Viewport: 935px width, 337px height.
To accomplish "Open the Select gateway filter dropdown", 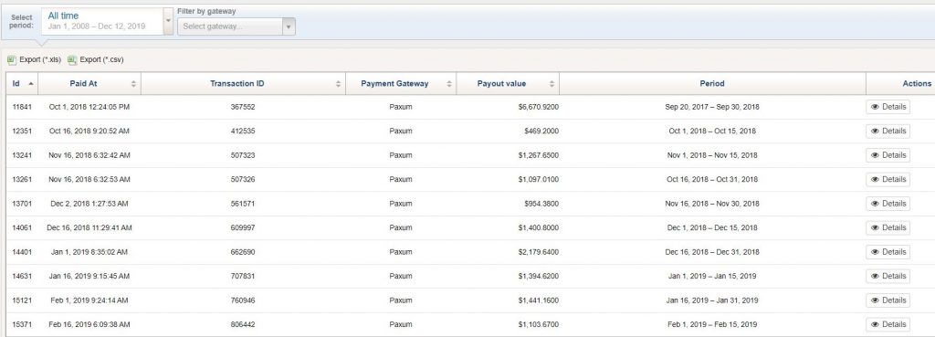I will pyautogui.click(x=236, y=26).
